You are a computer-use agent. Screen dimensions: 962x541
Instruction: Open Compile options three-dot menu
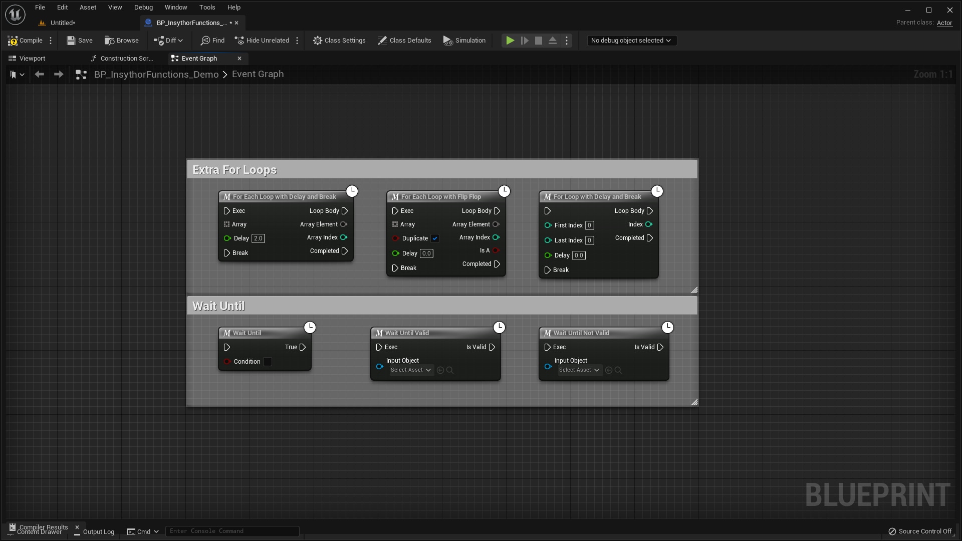[51, 41]
